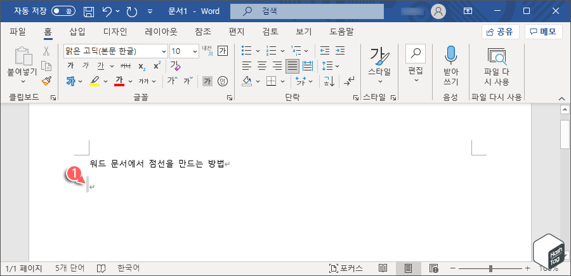Apply italic formatting
Image resolution: width=571 pixels, height=276 pixels.
click(86, 66)
